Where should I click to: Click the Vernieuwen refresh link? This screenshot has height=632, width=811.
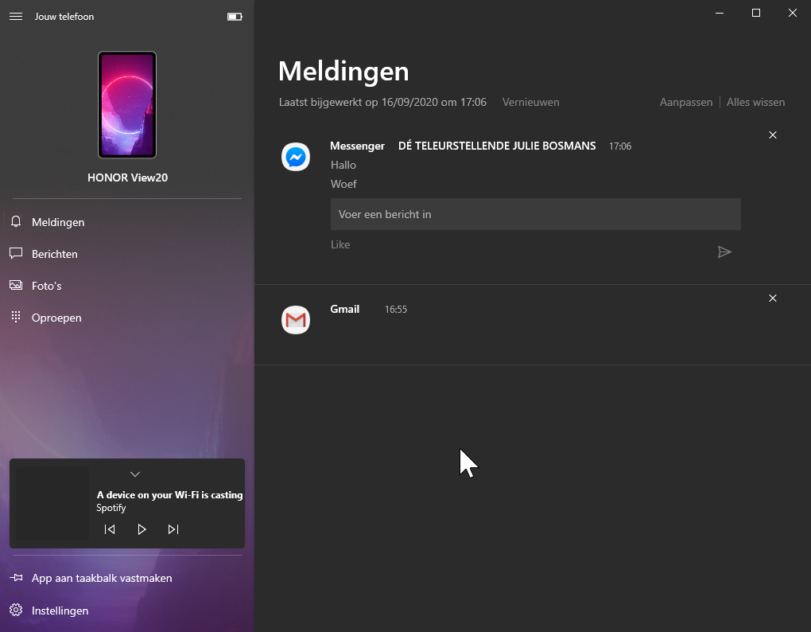pos(531,103)
